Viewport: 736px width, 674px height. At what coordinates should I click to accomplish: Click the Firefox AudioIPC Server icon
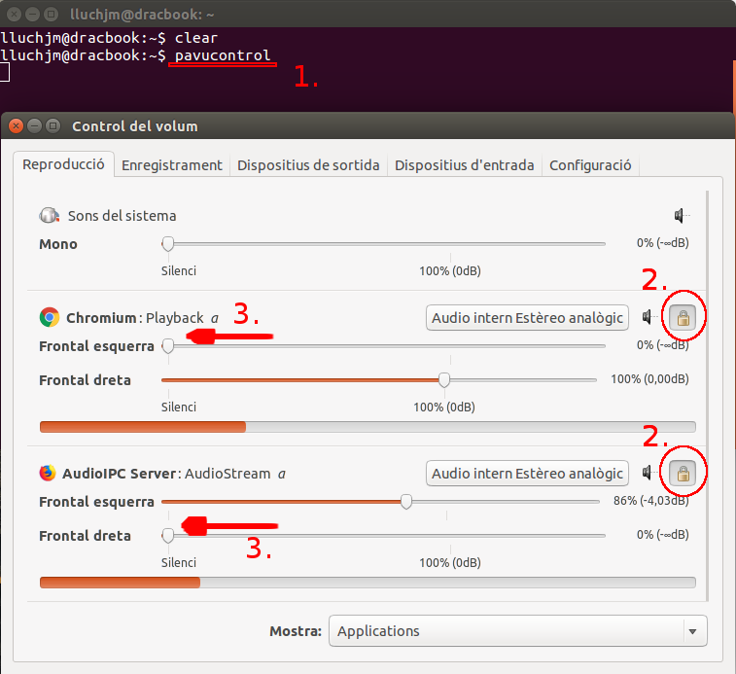point(49,474)
